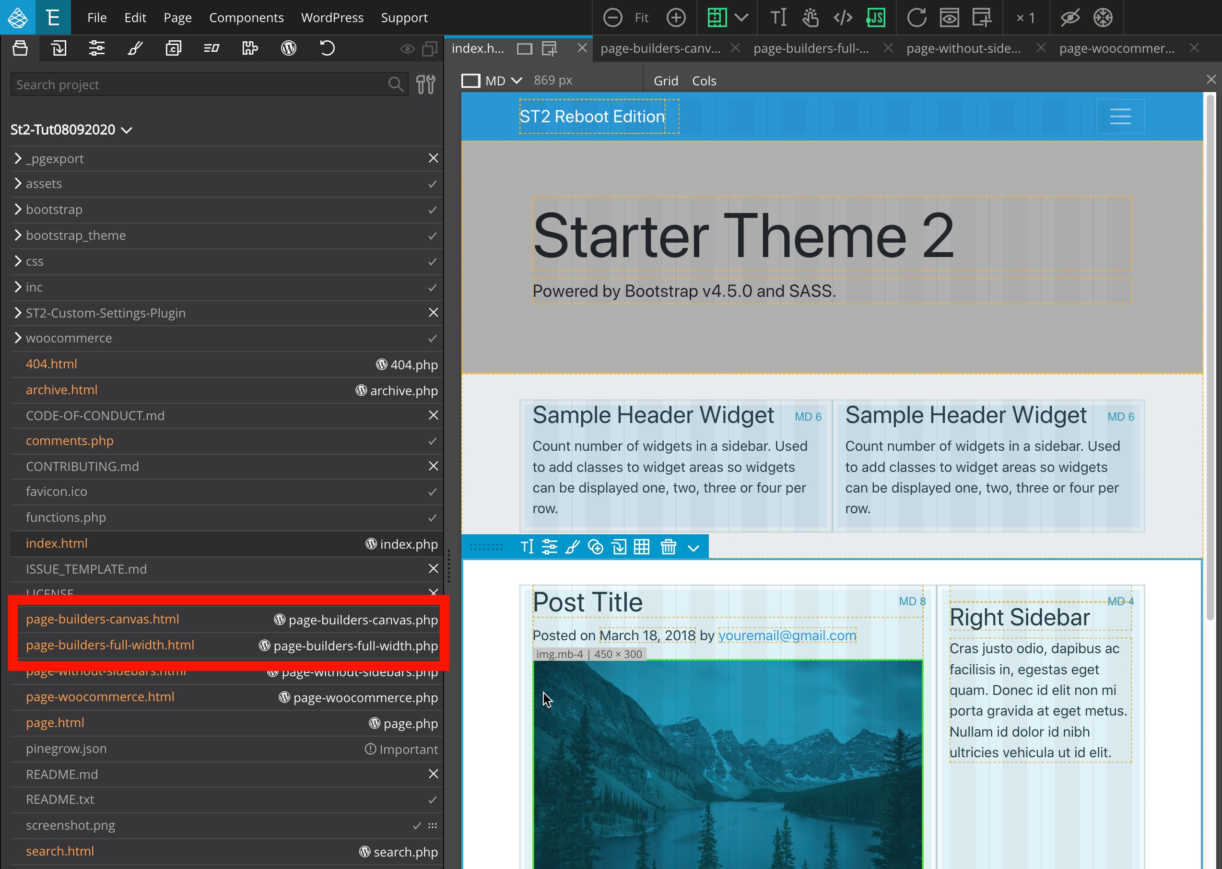Image resolution: width=1222 pixels, height=869 pixels.
Task: Open the CSS class manager icon
Action: click(173, 48)
